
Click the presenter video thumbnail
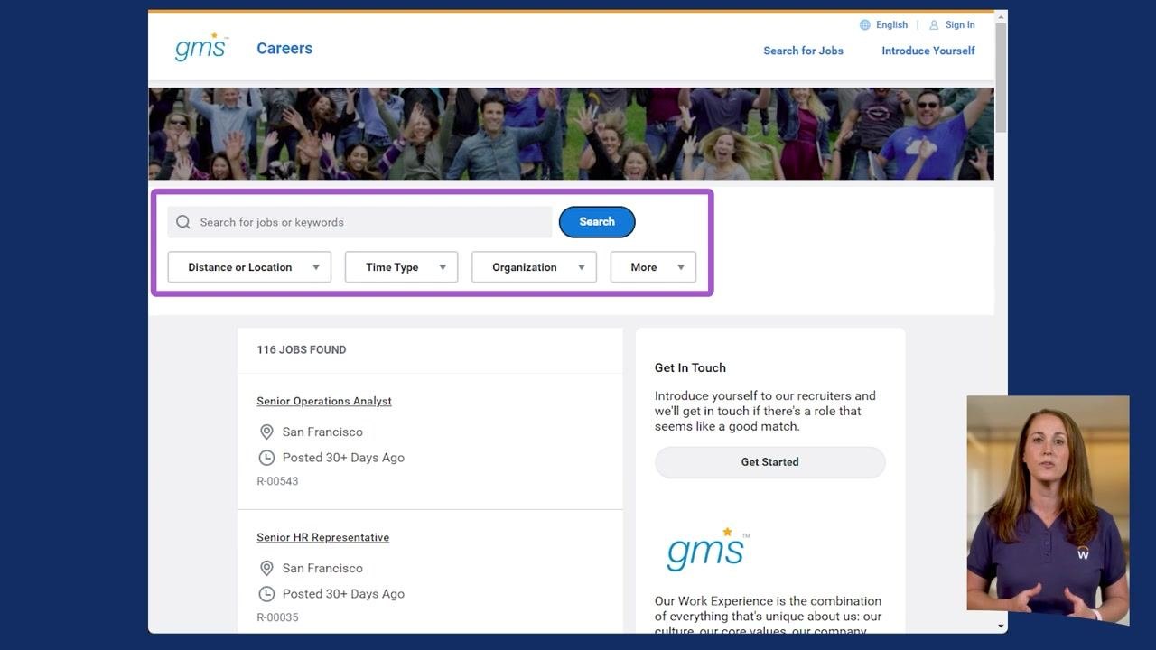(1048, 510)
